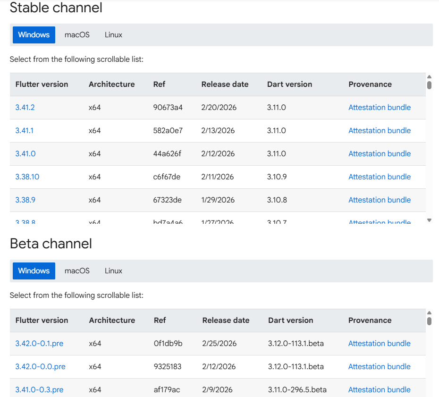Download Flutter version 3.41.2

point(25,108)
